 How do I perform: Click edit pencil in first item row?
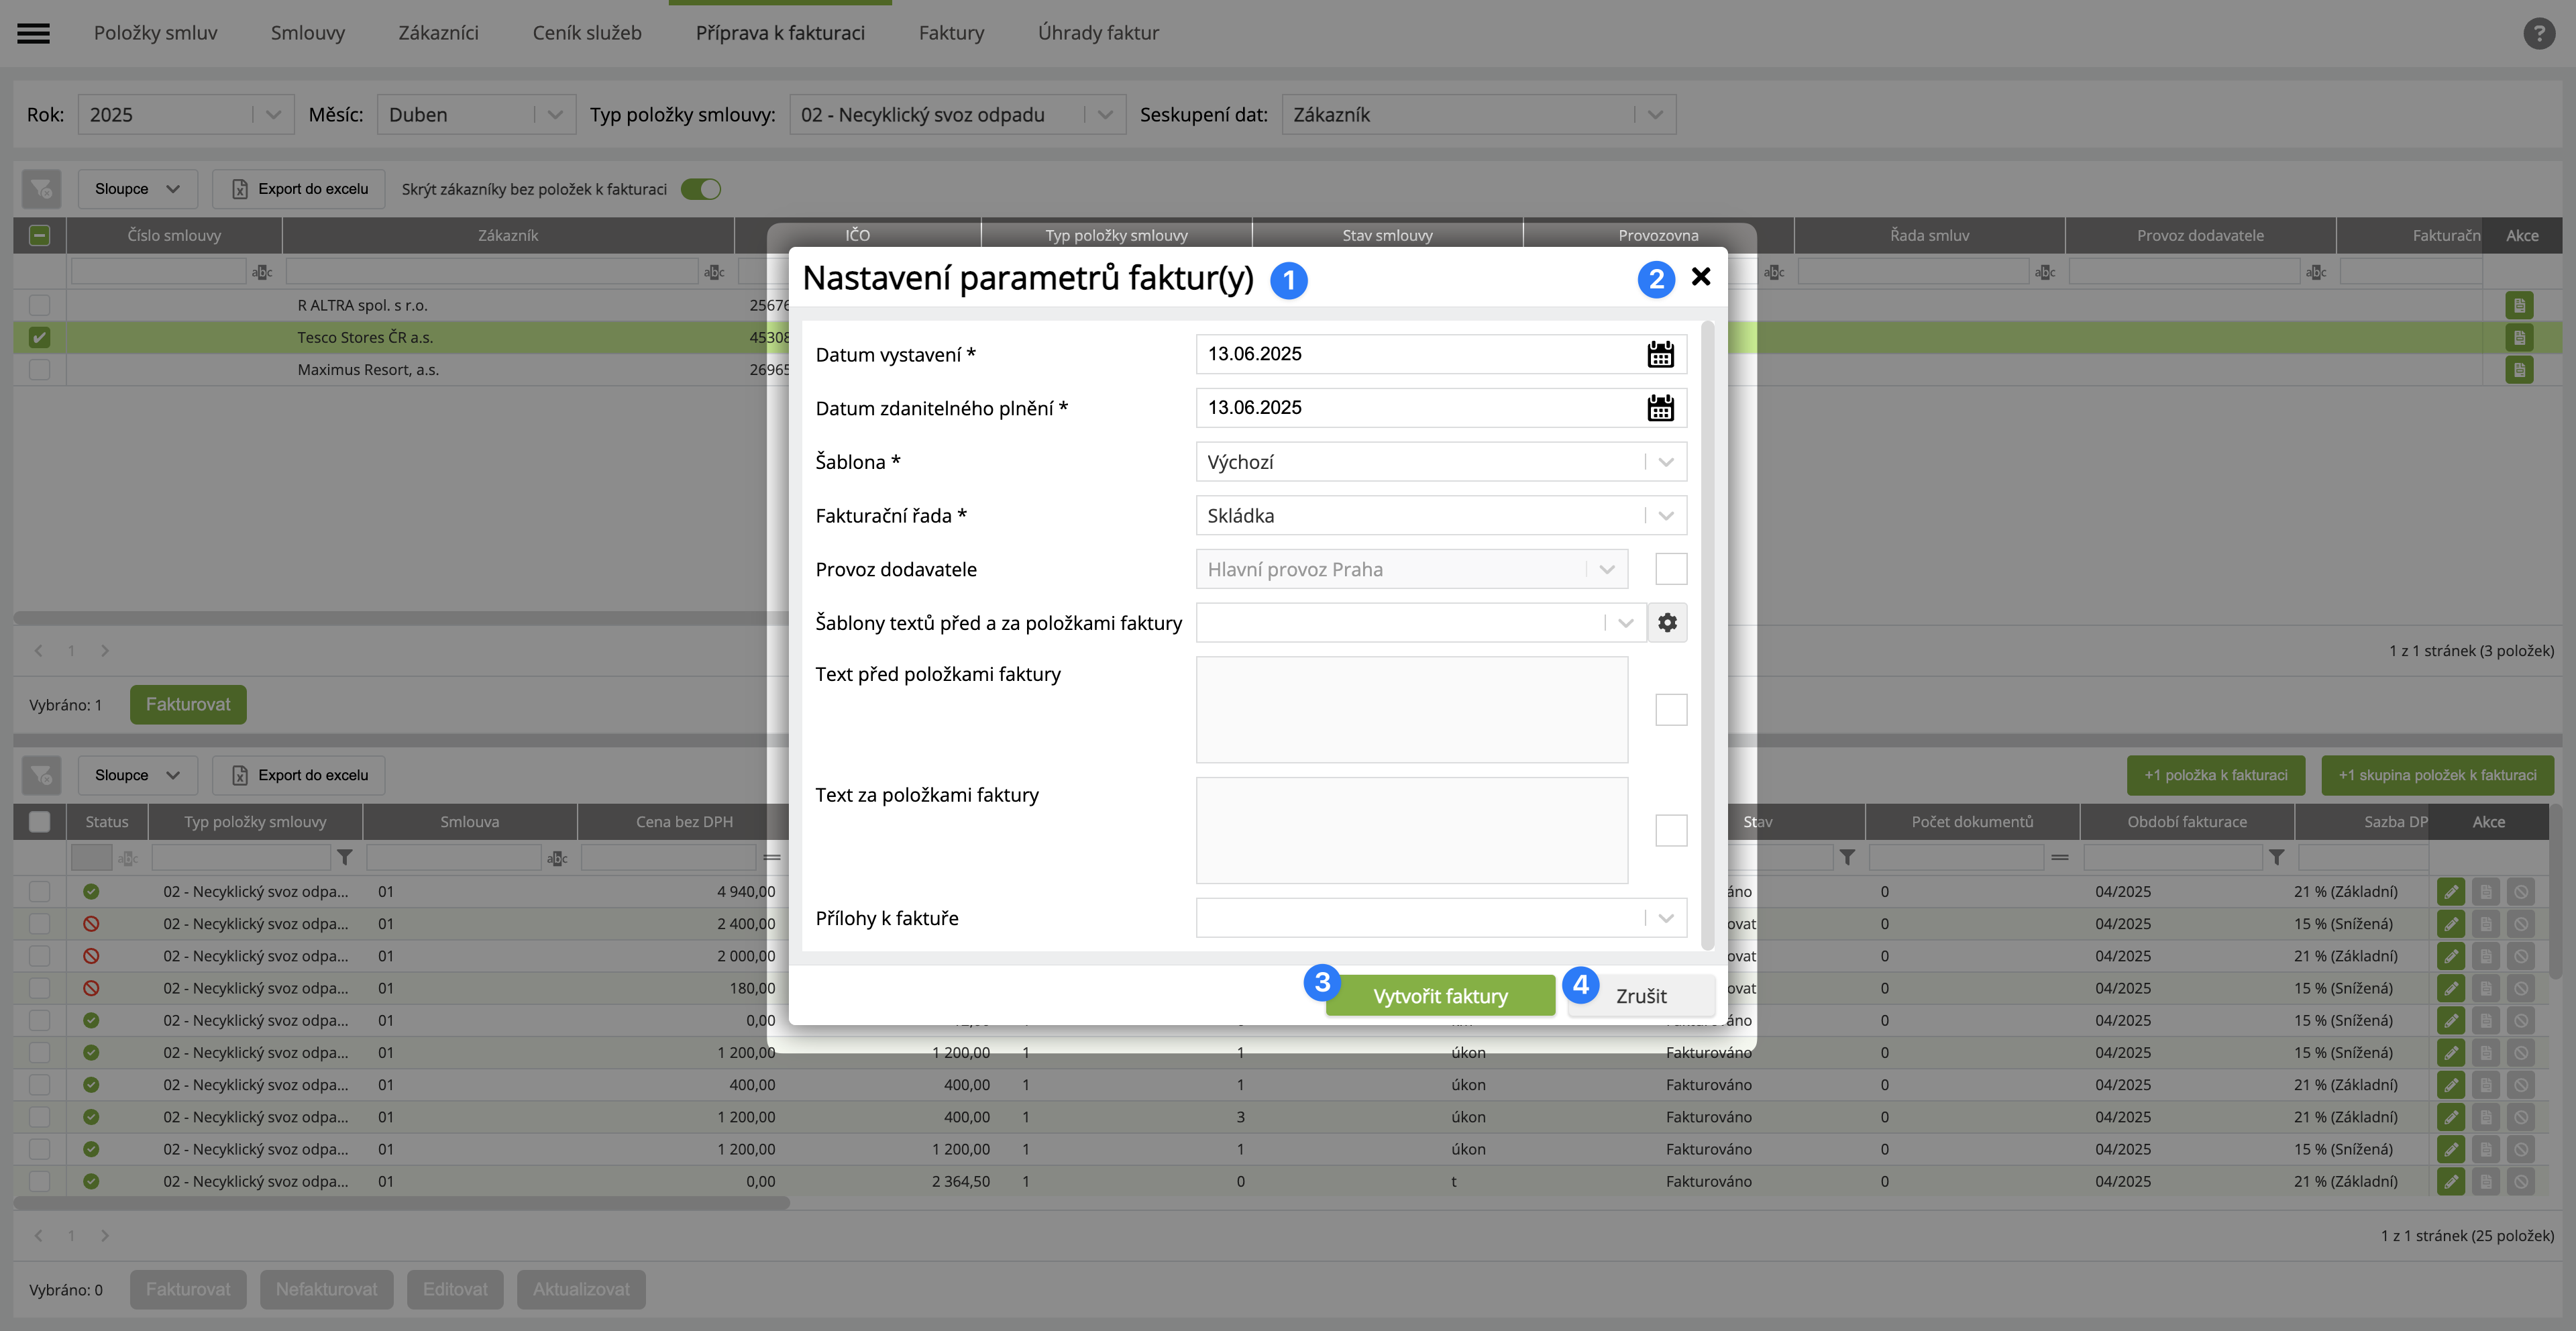coord(2450,891)
